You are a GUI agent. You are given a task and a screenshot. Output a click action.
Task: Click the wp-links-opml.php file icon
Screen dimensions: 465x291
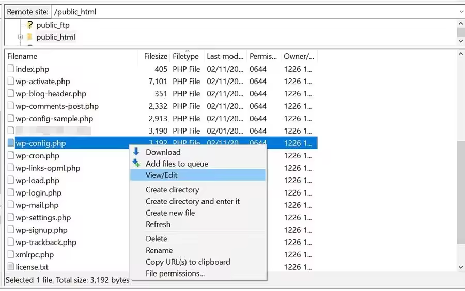click(11, 168)
